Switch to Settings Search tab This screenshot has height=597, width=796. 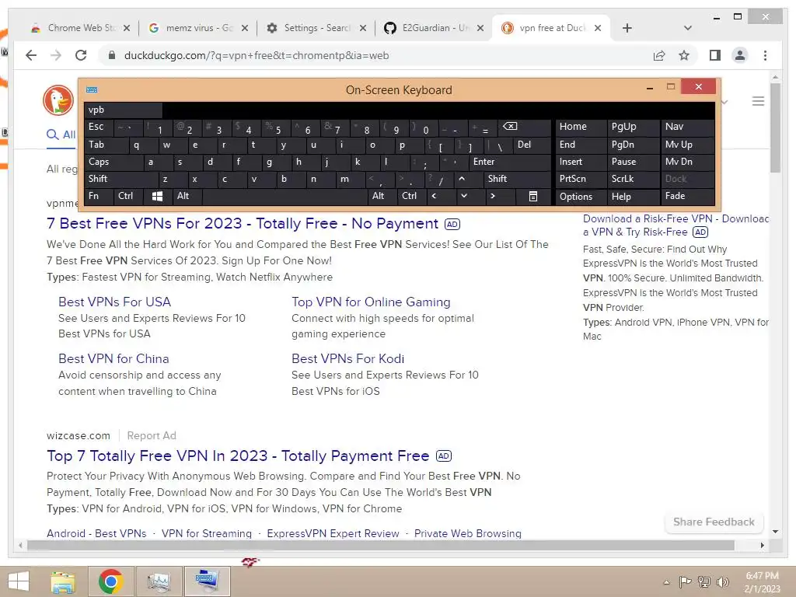(317, 28)
